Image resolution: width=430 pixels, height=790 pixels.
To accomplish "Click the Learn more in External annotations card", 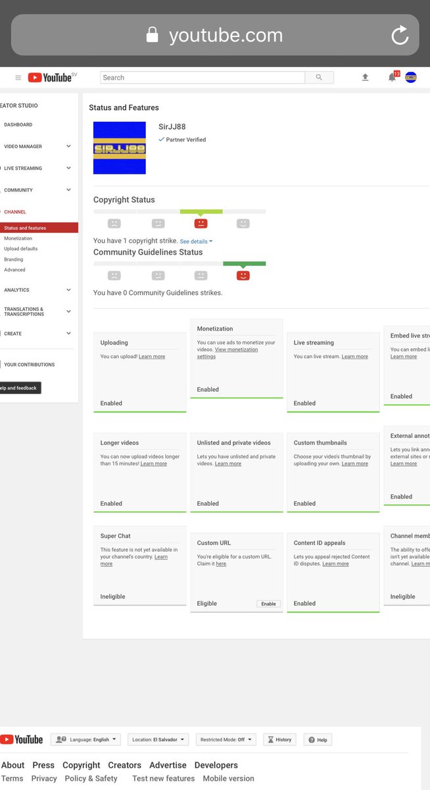I will tap(404, 463).
